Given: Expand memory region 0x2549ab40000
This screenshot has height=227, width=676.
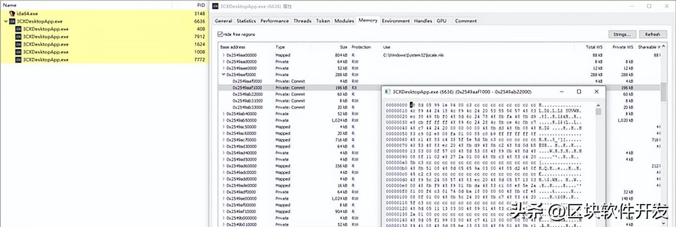Looking at the screenshot, I should [223, 113].
